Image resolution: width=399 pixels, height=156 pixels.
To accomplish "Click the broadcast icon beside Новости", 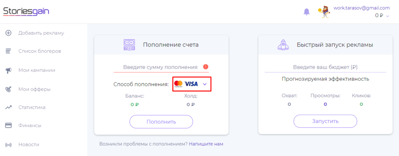I will (8, 145).
